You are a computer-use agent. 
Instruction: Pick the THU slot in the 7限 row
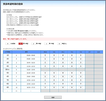(x=72, y=80)
